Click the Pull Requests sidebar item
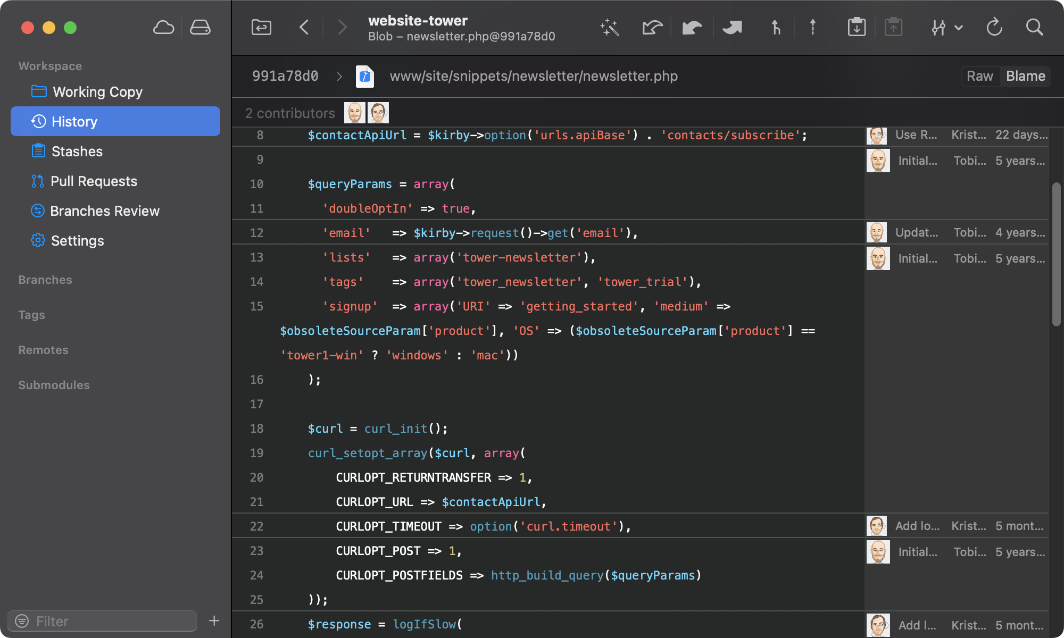The height and width of the screenshot is (638, 1064). [x=94, y=181]
